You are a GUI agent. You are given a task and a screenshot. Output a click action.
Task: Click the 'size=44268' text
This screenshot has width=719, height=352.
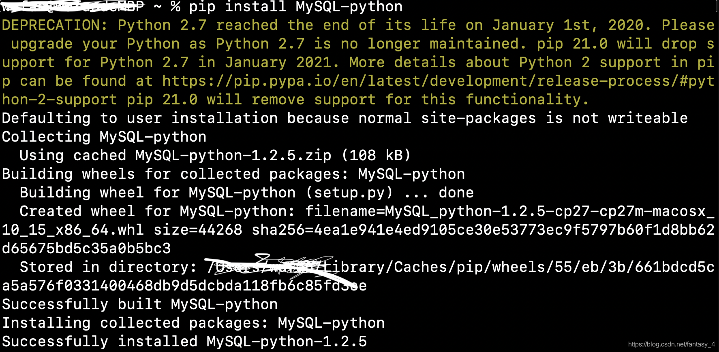(x=198, y=230)
